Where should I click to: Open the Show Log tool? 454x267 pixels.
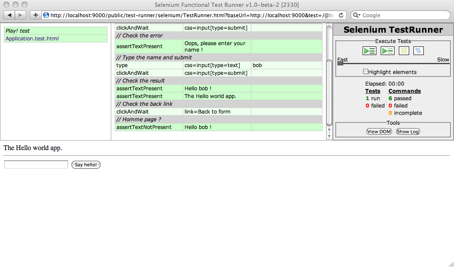point(408,132)
